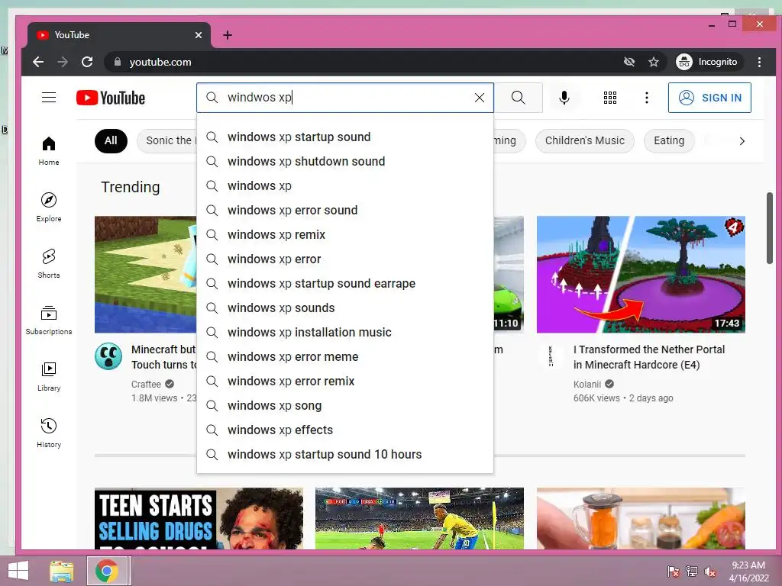
Task: Open the soccer match video thumbnail
Action: tap(419, 518)
